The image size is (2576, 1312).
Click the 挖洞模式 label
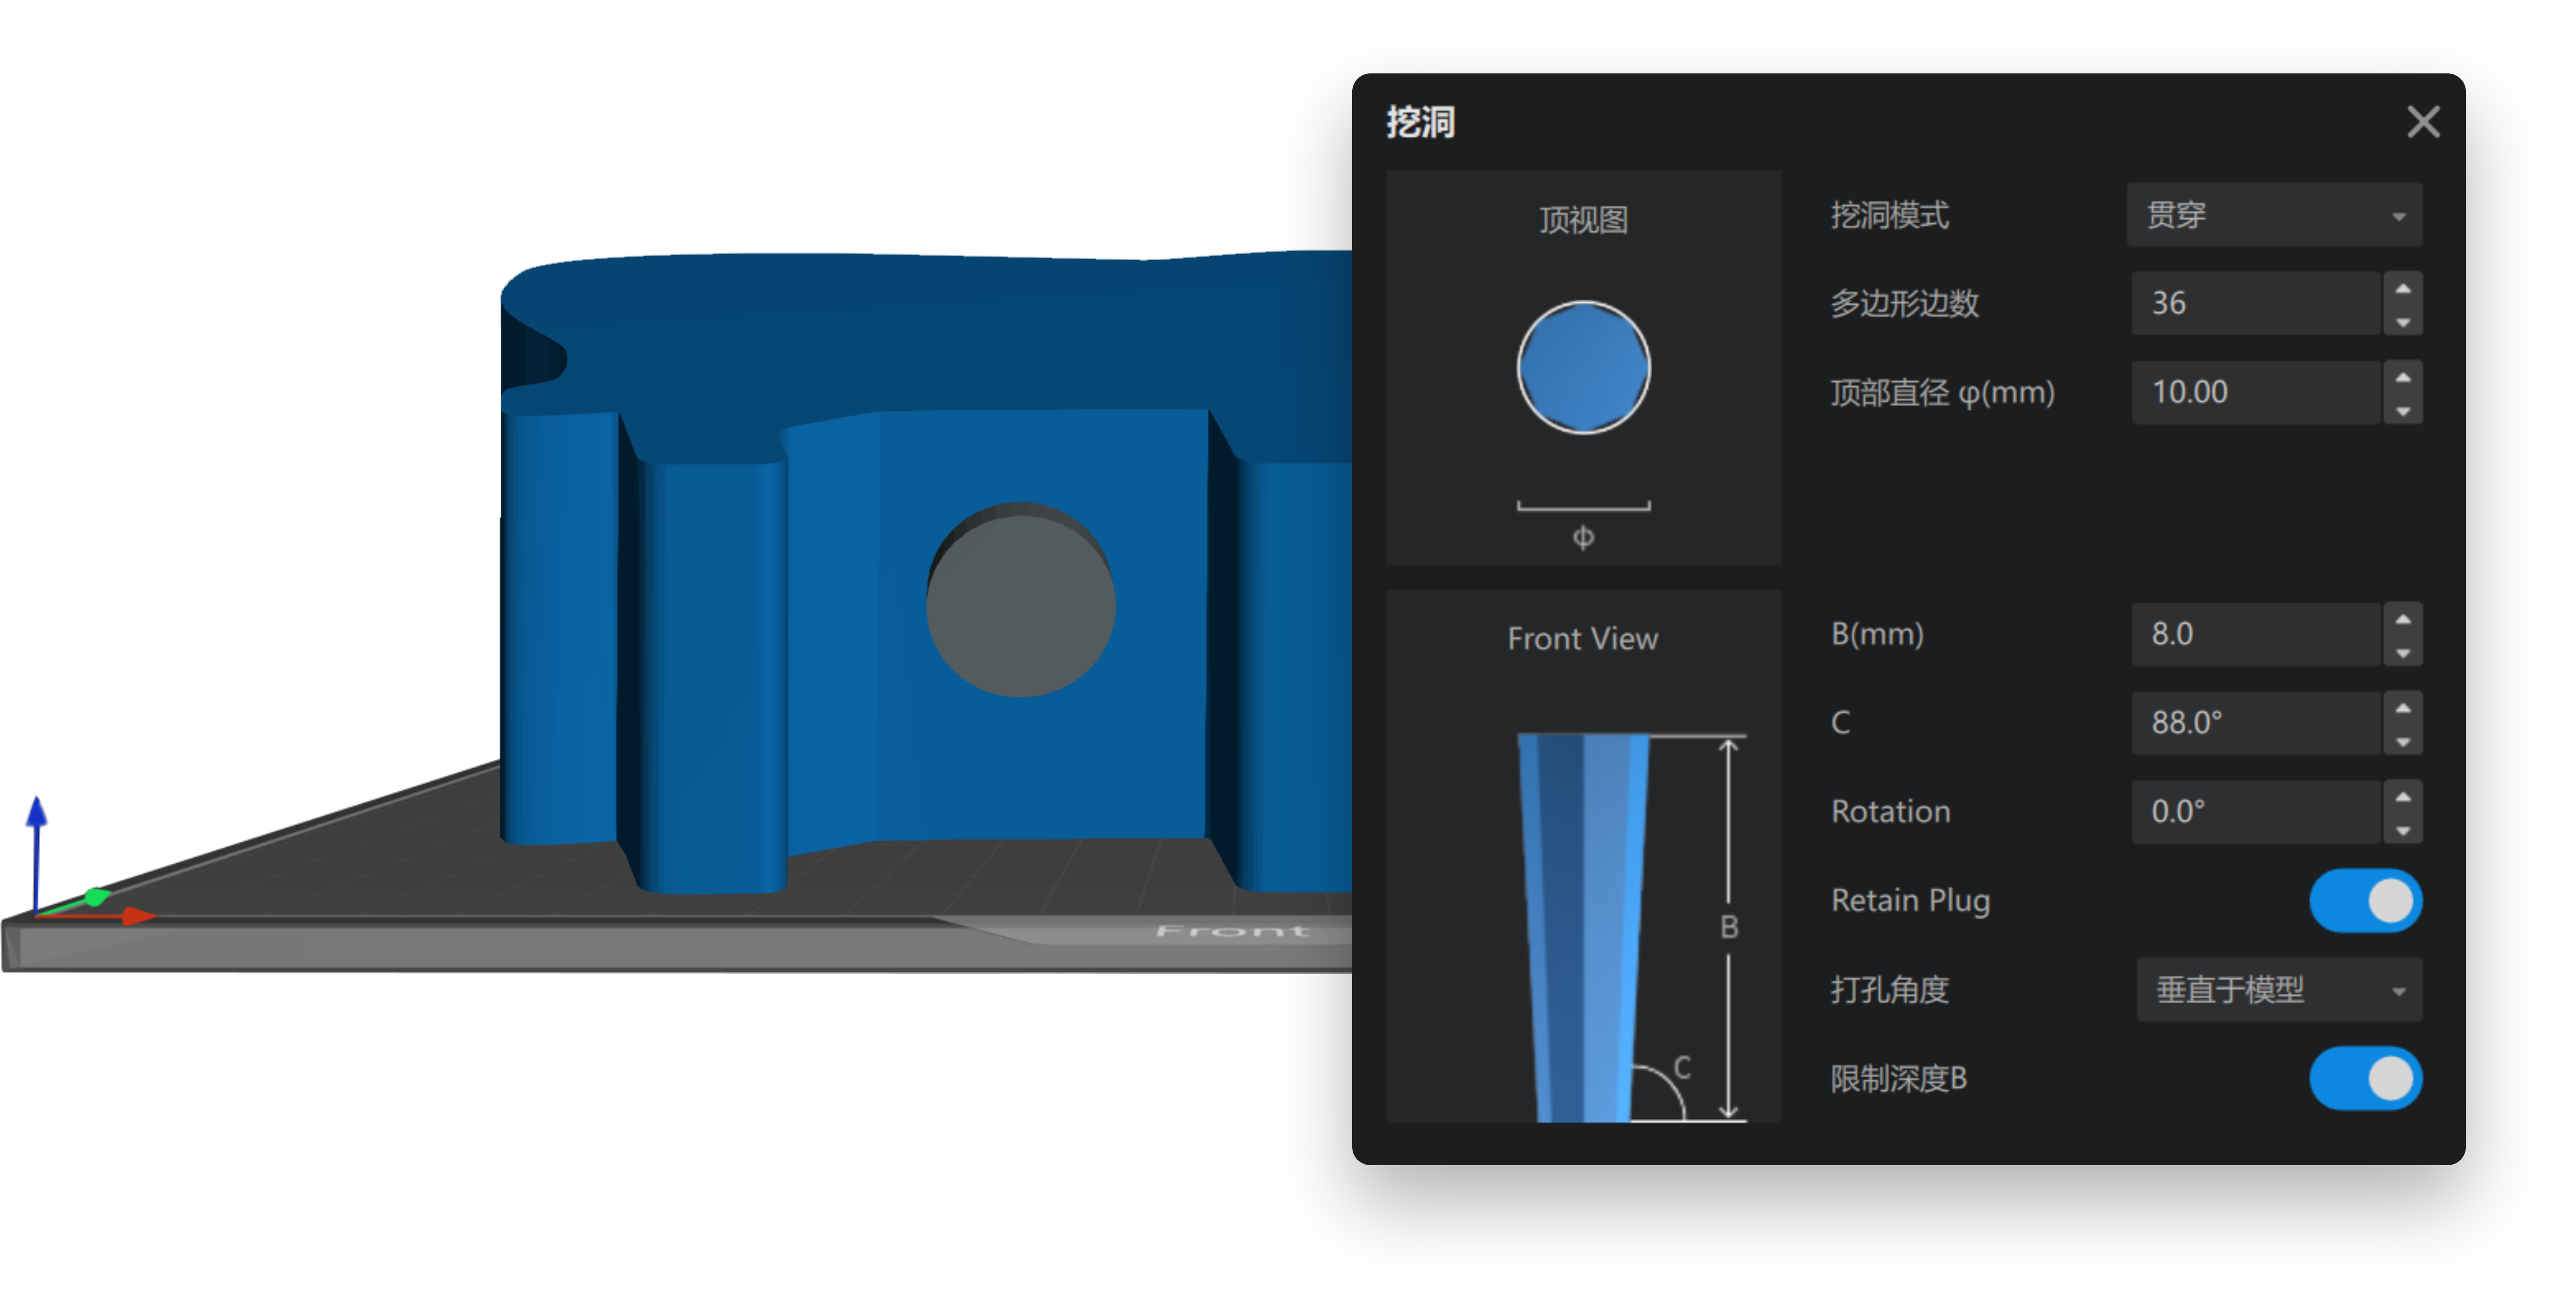pyautogui.click(x=1889, y=215)
